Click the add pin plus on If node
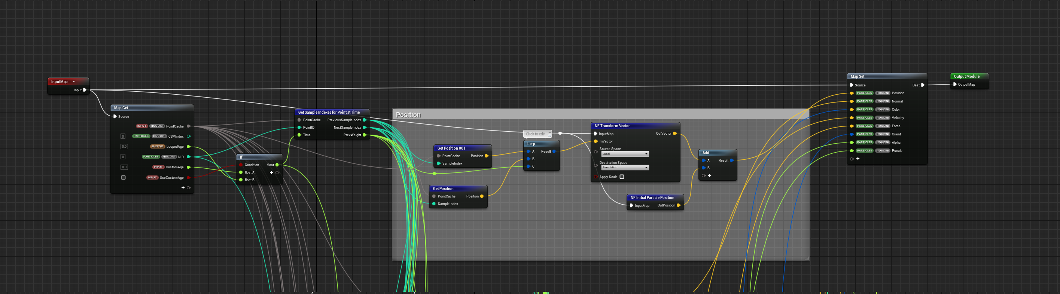1060x294 pixels. (x=271, y=172)
